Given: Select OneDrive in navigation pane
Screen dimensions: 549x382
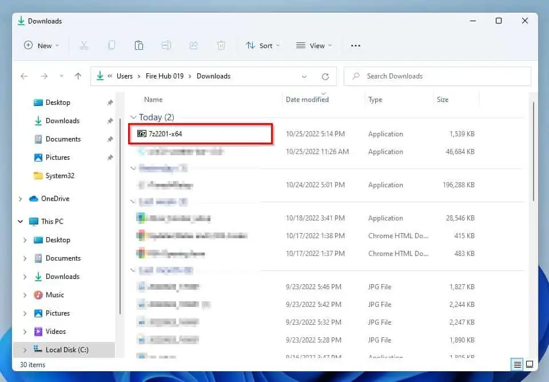Looking at the screenshot, I should pos(49,199).
